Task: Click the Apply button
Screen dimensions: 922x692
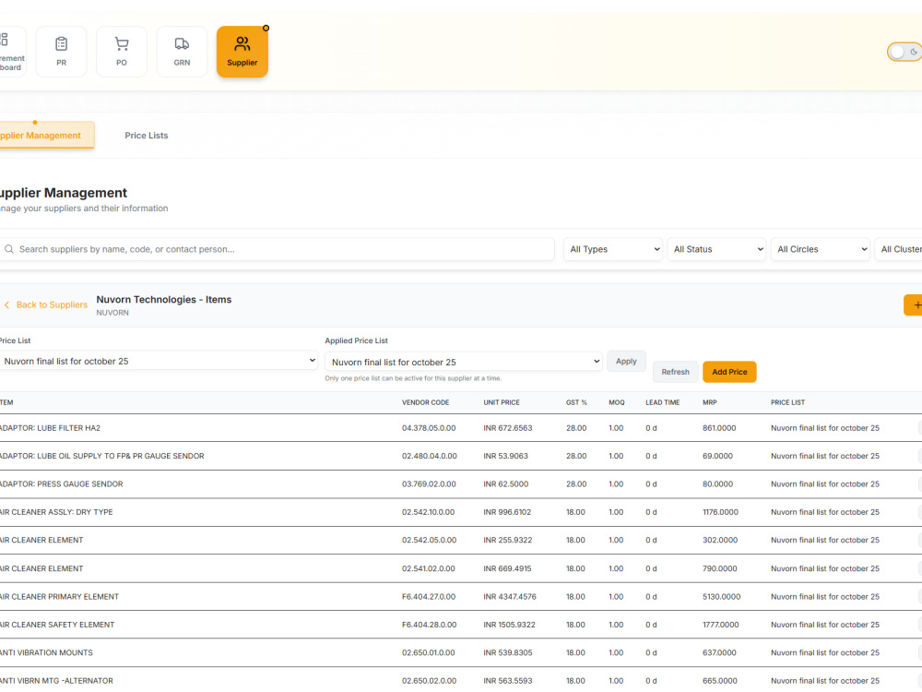Action: click(x=626, y=362)
